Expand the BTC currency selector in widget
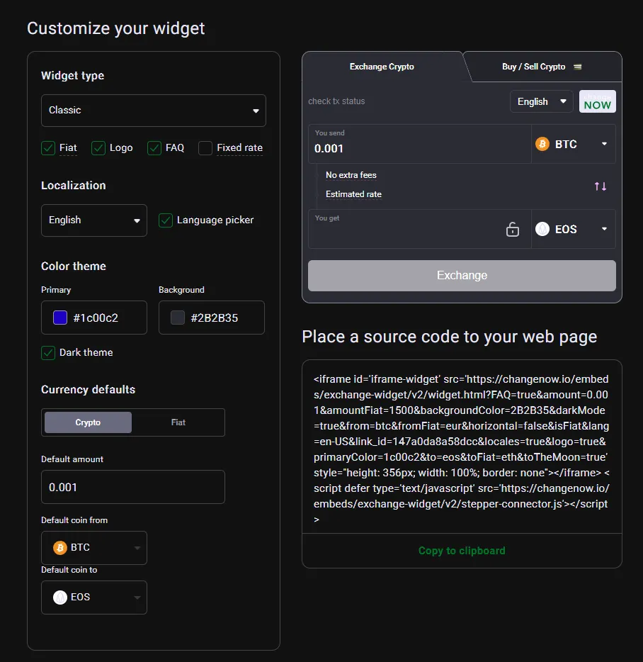The image size is (643, 662). click(574, 144)
